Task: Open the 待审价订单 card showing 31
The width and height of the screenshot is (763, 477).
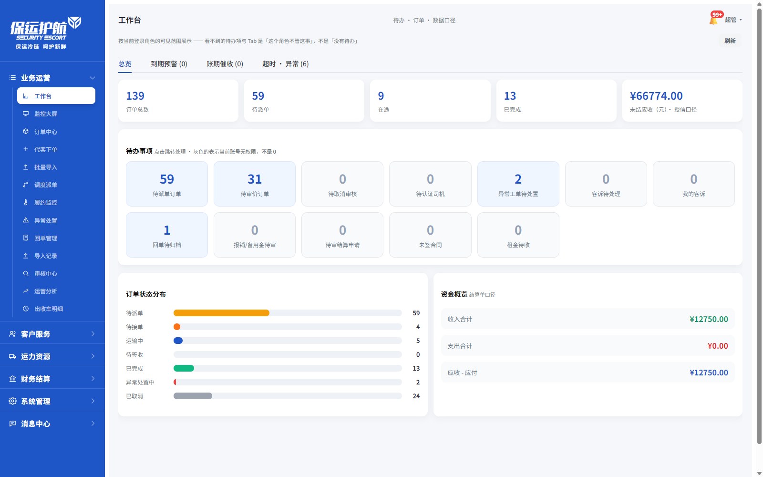Action: (255, 184)
